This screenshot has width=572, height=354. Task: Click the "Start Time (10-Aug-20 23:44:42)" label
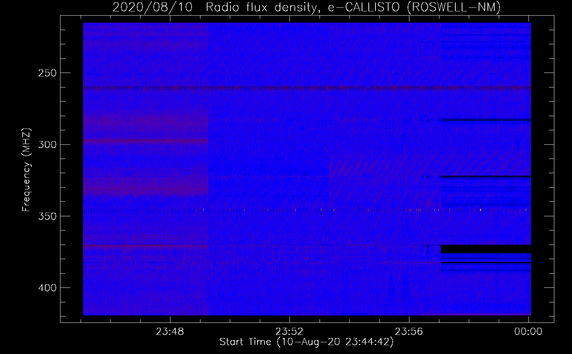tap(307, 342)
